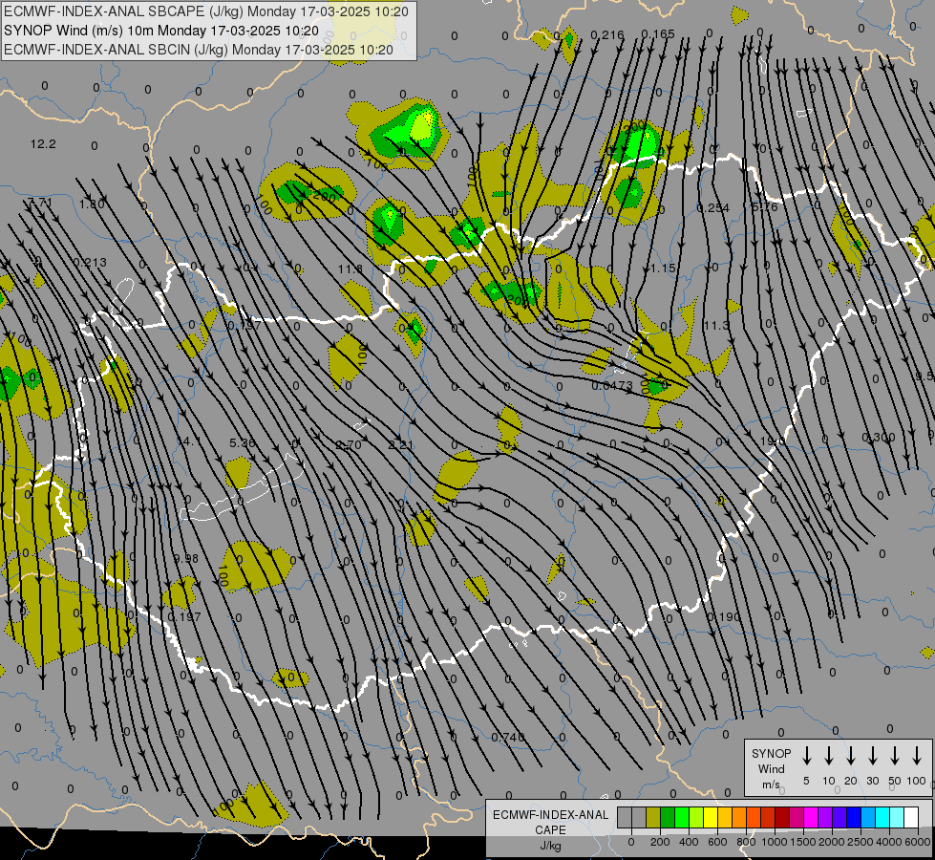The image size is (935, 860).
Task: Click the 2000 tick label on CAPE scale
Action: [832, 842]
